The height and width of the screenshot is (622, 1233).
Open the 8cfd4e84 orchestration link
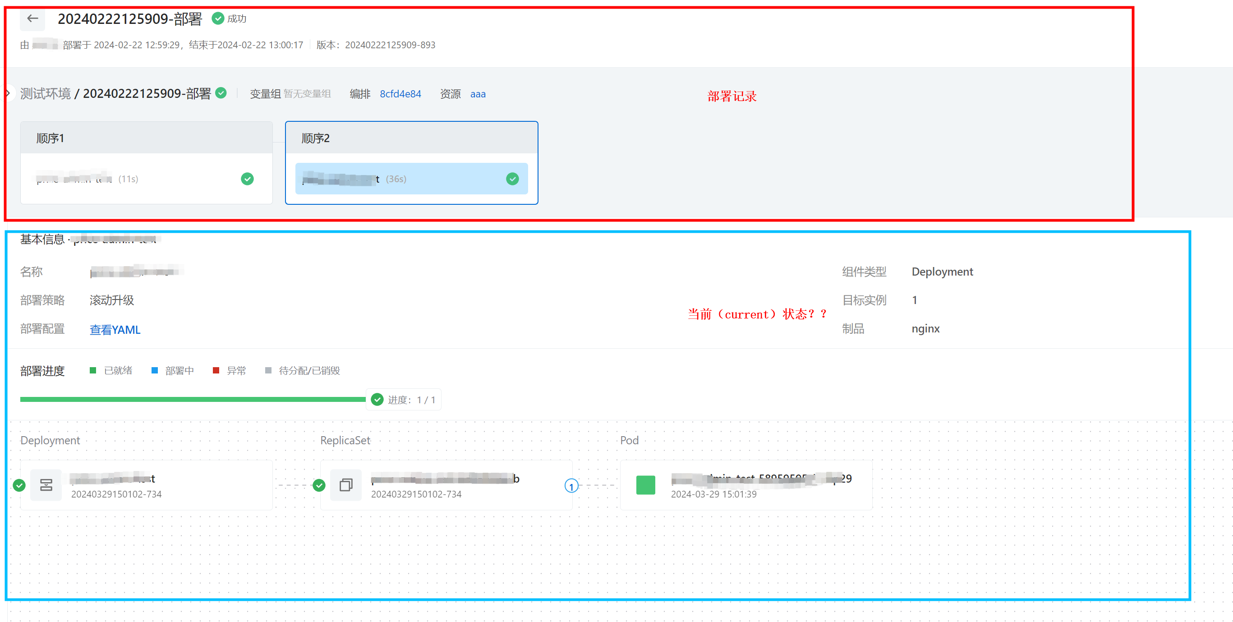point(400,94)
